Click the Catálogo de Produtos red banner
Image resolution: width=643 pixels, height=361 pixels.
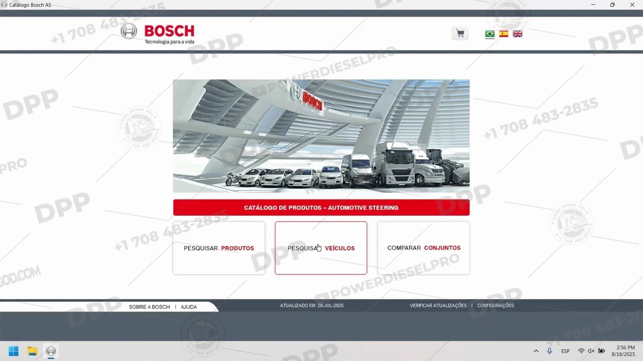point(321,208)
